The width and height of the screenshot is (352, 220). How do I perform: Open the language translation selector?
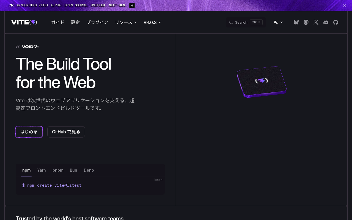pos(278,22)
